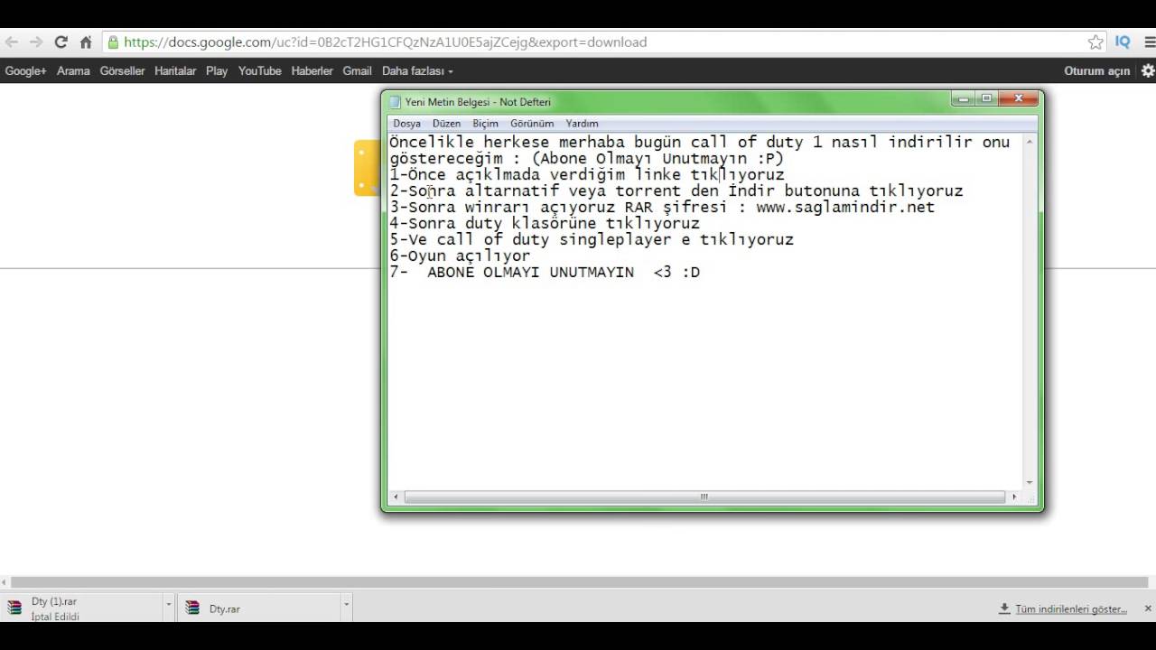This screenshot has height=650, width=1156.
Task: Maximize the Notepad window
Action: (986, 99)
